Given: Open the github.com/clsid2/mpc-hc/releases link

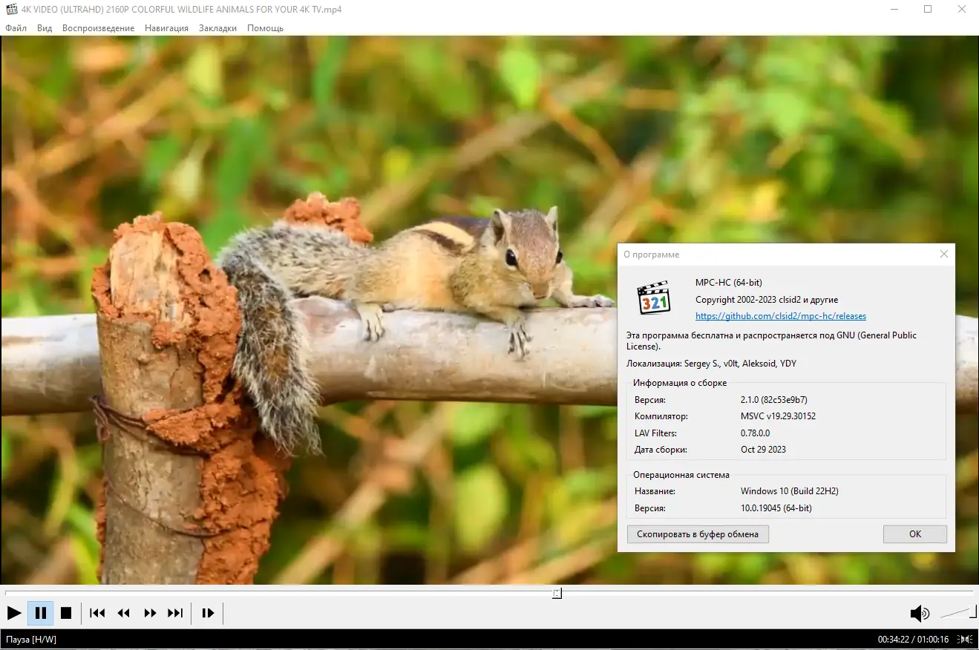Looking at the screenshot, I should click(x=781, y=316).
